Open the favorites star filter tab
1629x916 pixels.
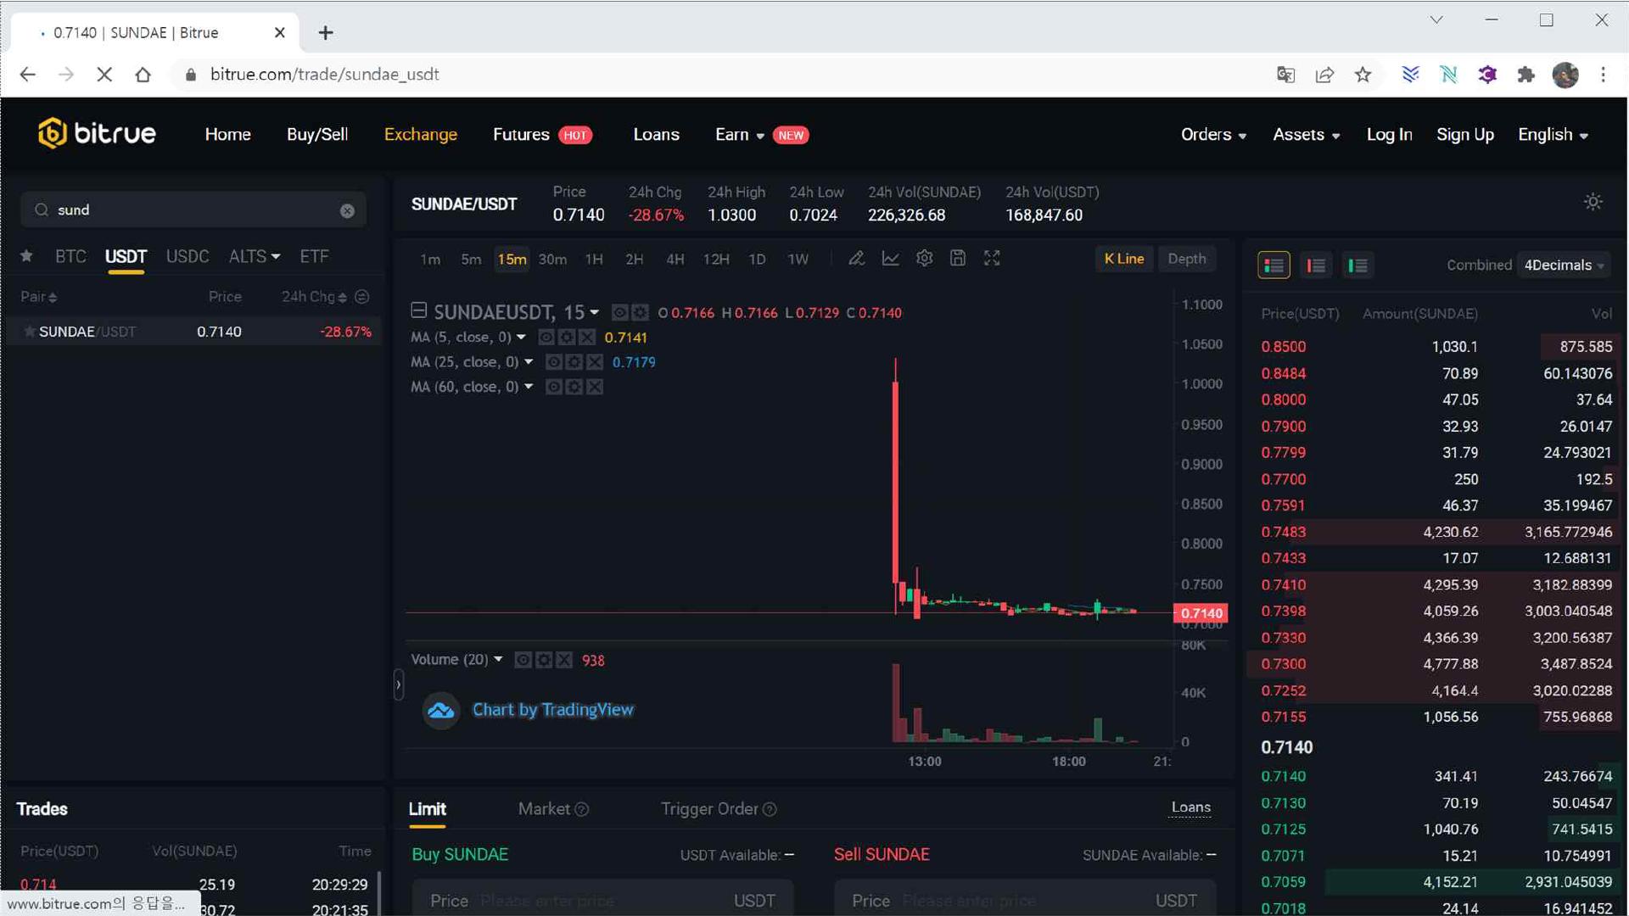tap(26, 255)
